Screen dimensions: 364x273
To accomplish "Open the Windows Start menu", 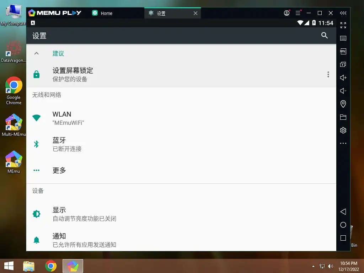I will [9, 266].
